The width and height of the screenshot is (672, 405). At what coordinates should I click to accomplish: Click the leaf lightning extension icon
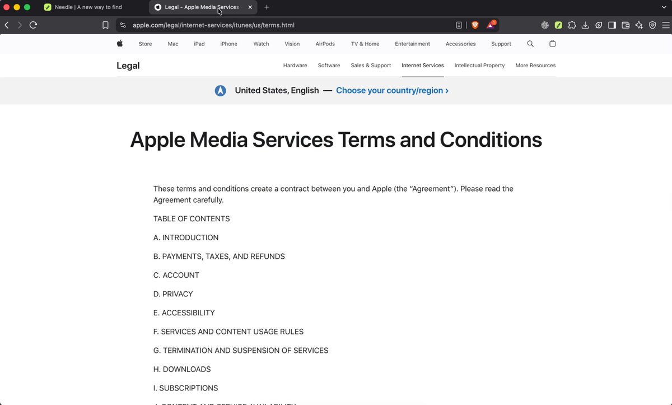(x=599, y=25)
